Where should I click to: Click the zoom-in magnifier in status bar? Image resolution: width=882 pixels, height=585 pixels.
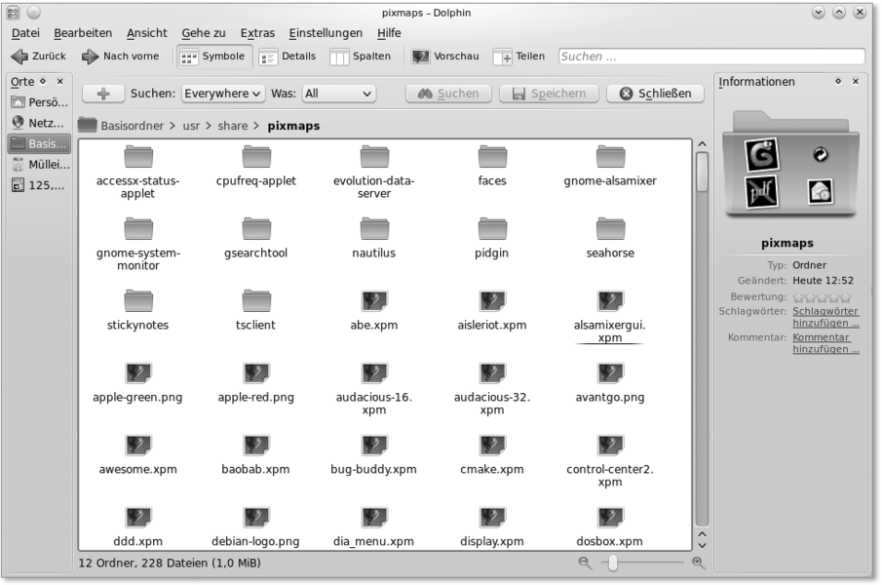(698, 563)
